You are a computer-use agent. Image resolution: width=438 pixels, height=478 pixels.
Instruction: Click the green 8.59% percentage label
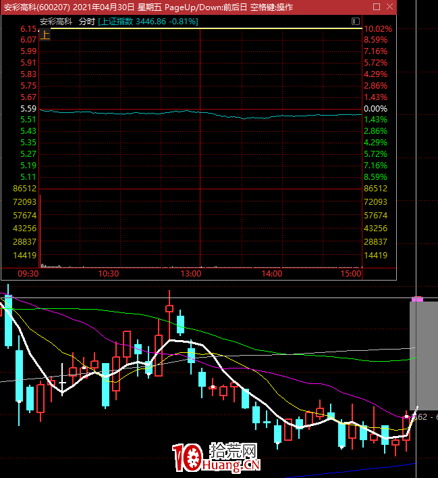(376, 177)
